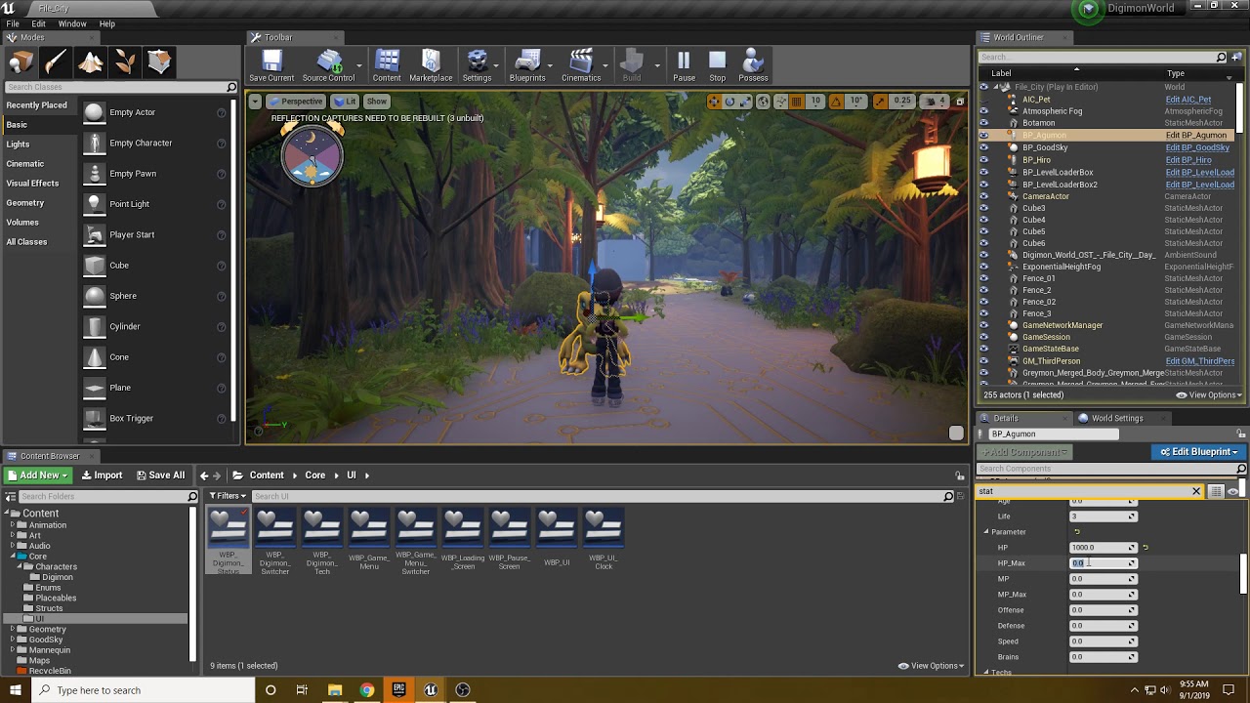
Task: Click the surface snapping icon in viewport
Action: click(x=780, y=102)
